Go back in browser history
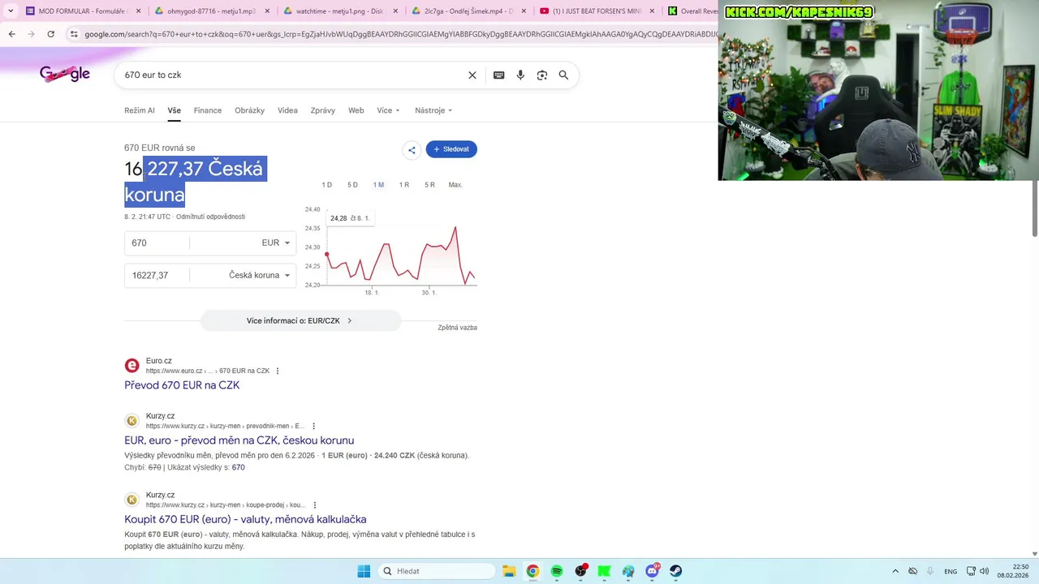Screen dimensions: 1039x584 11,34
